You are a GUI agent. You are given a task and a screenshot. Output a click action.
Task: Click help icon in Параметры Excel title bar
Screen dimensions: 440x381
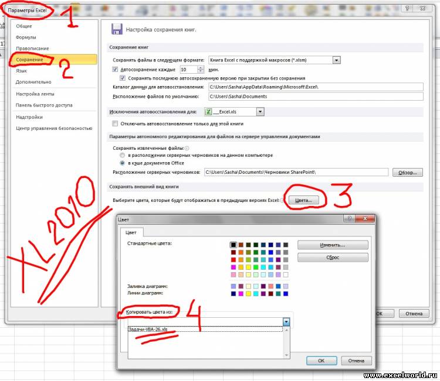(407, 8)
